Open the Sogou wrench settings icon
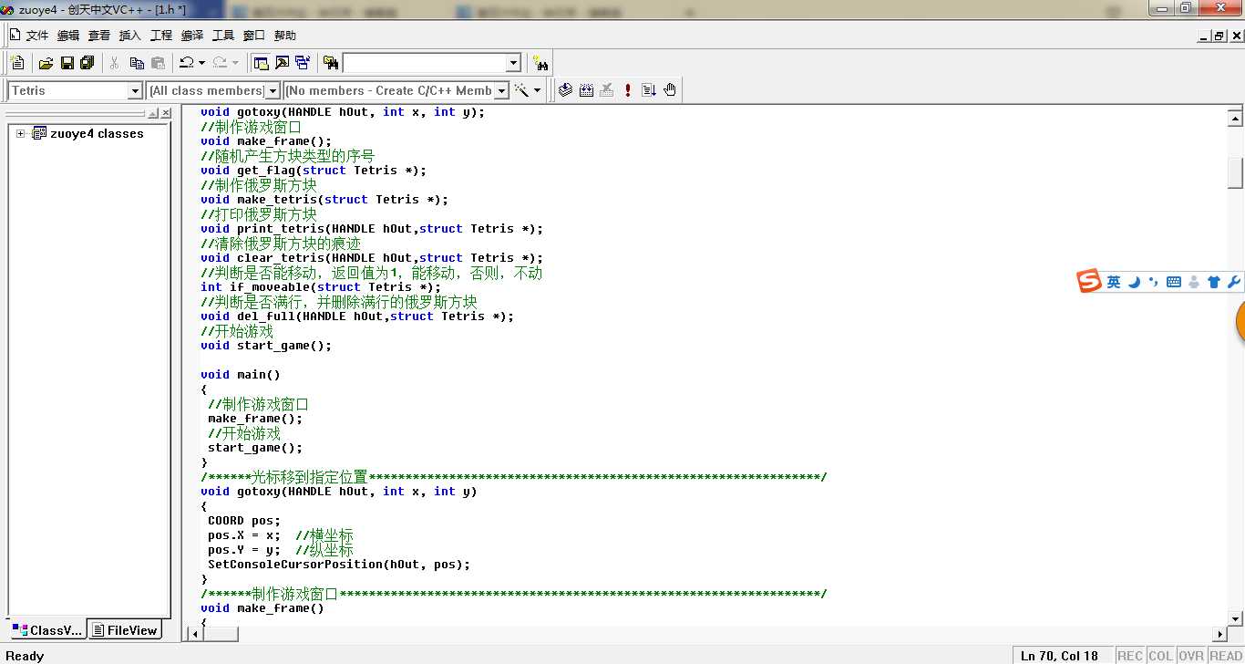 coord(1234,283)
